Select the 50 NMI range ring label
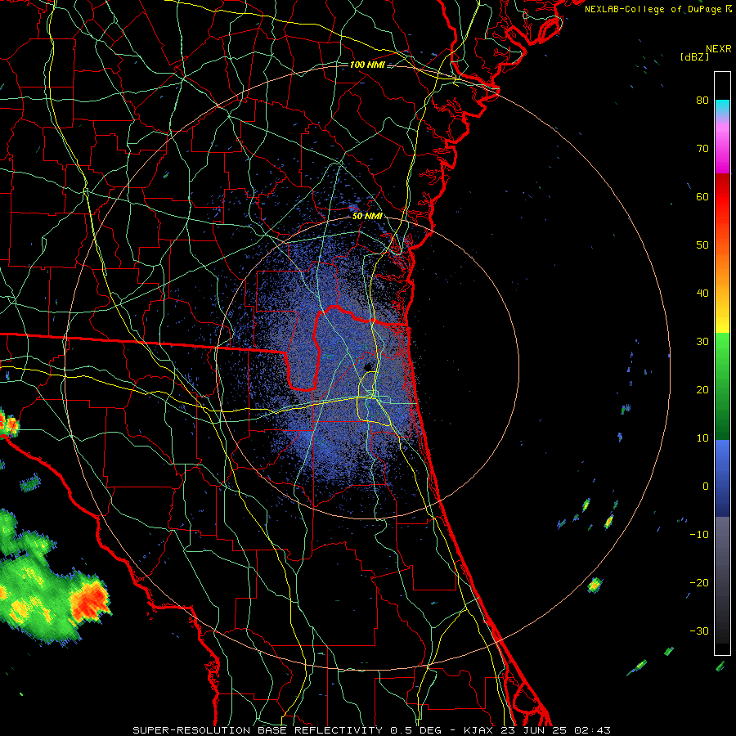The width and height of the screenshot is (736, 736). coord(367,217)
